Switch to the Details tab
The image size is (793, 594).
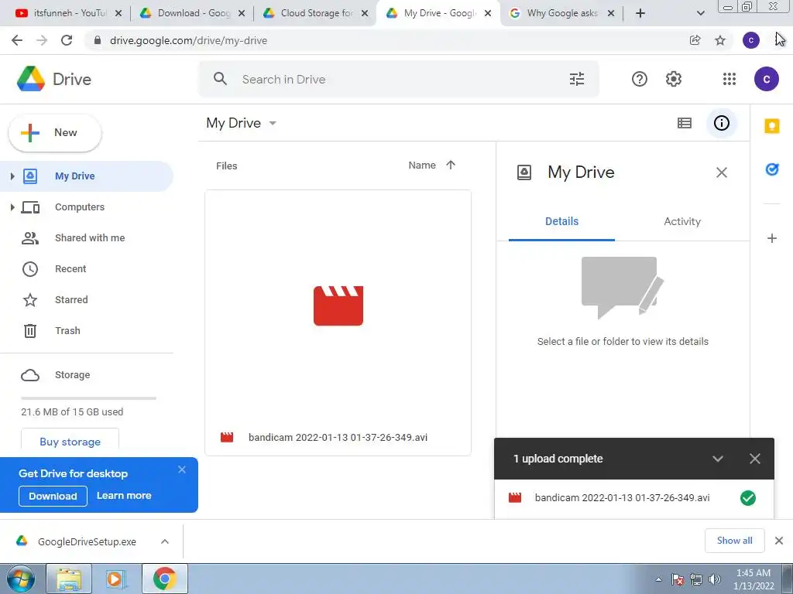coord(561,221)
